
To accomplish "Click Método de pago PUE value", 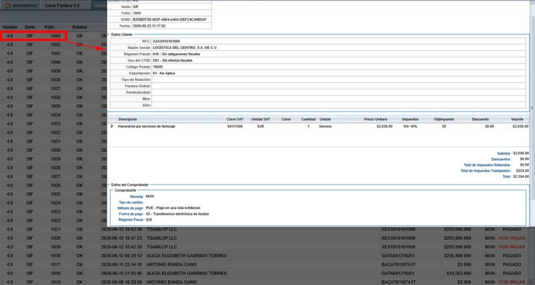I will (173, 208).
